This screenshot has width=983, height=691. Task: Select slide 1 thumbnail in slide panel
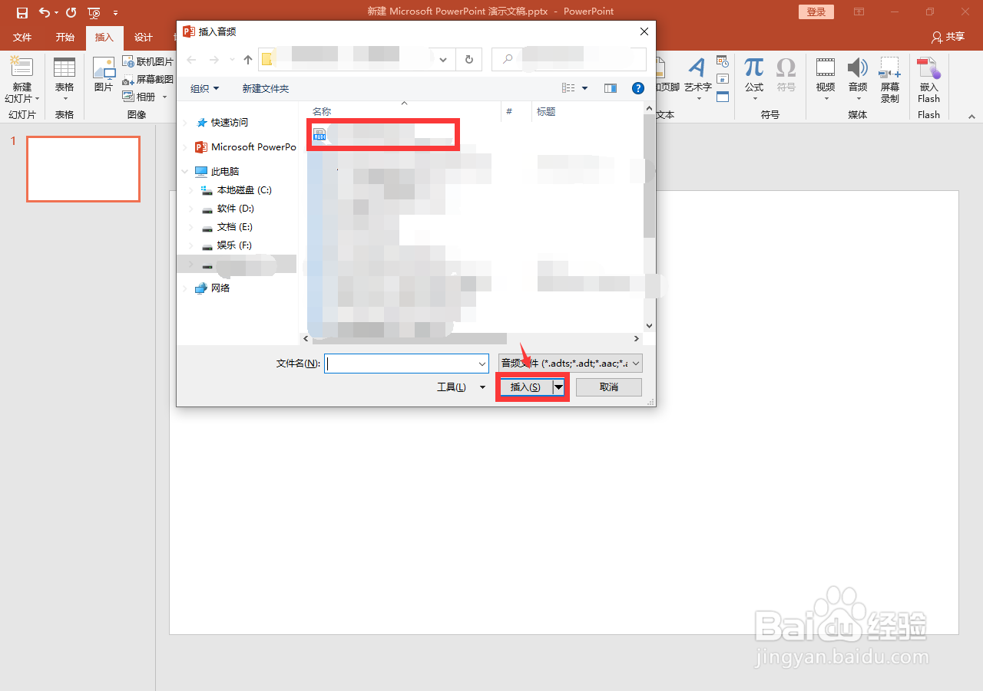coord(83,169)
